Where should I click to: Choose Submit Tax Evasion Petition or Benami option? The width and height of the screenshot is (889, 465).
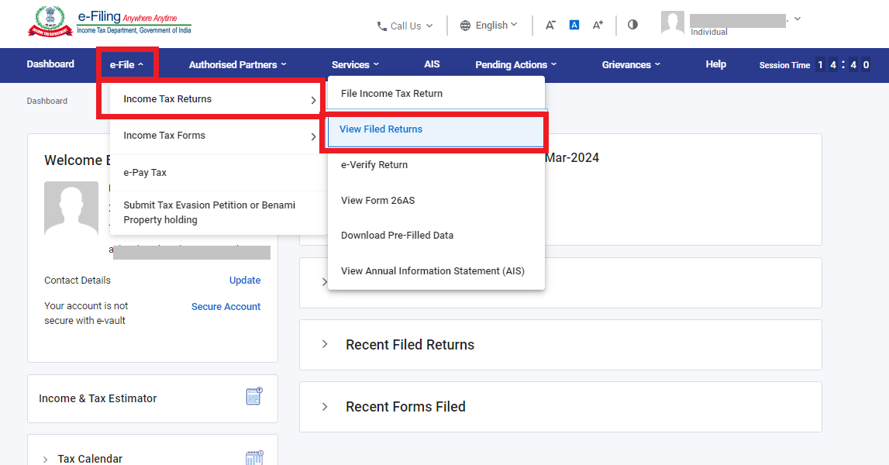[219, 212]
